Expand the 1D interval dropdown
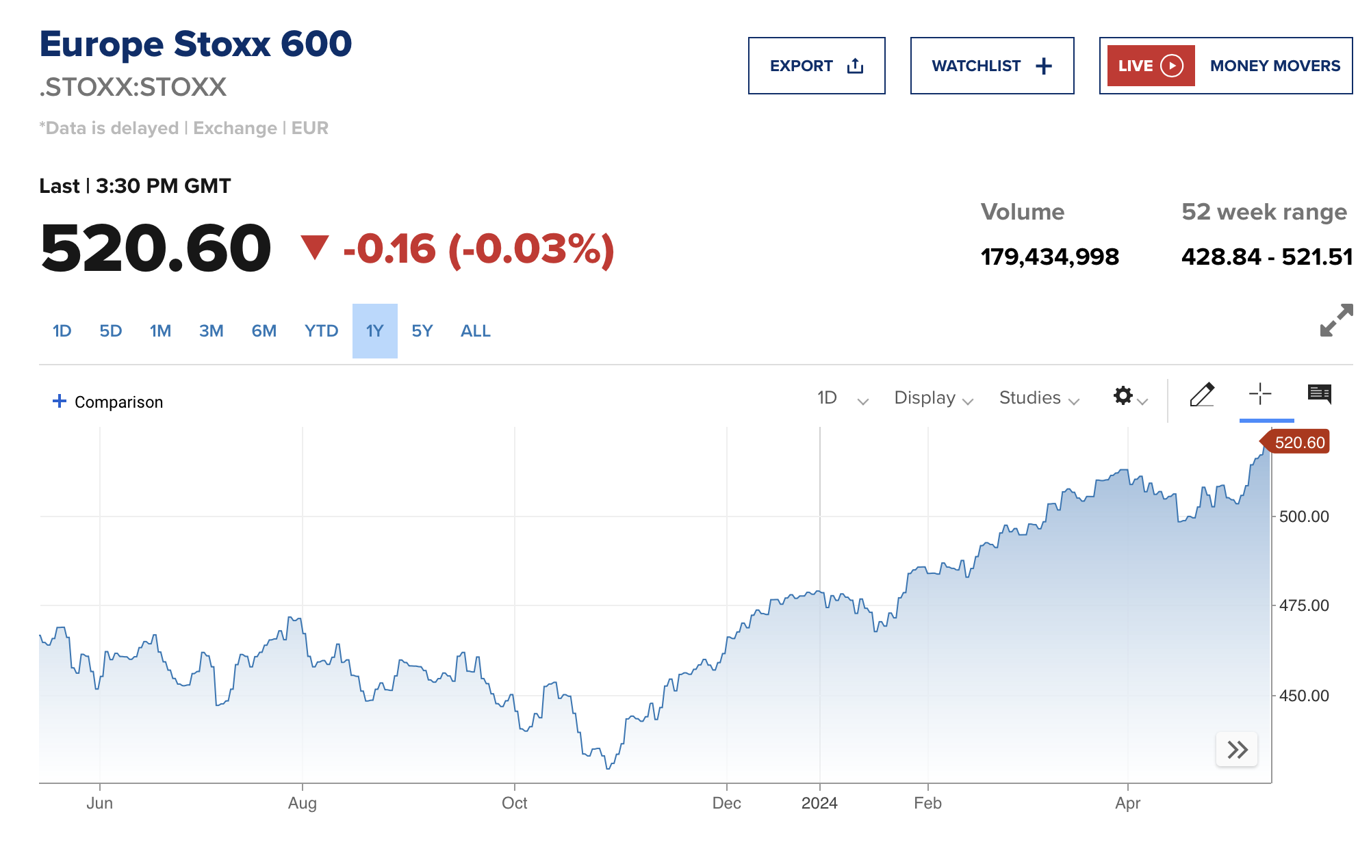The width and height of the screenshot is (1358, 851). (843, 398)
